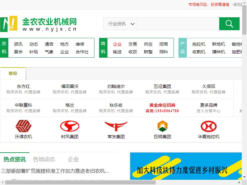Click 代理品牌 under 久保田
This screenshot has width=247, height=185.
pos(217,92)
